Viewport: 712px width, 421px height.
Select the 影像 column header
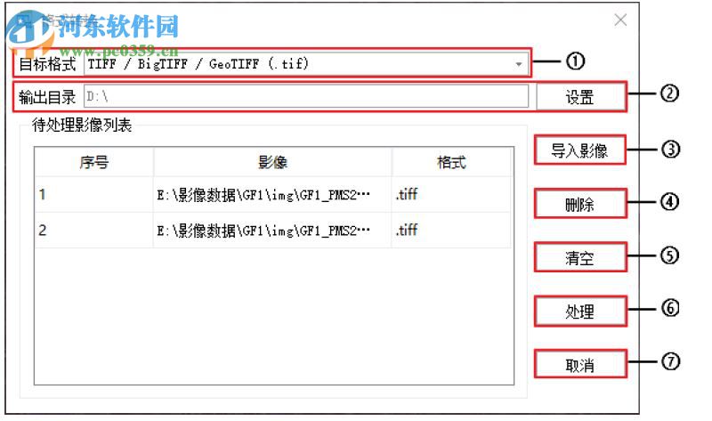pos(272,162)
